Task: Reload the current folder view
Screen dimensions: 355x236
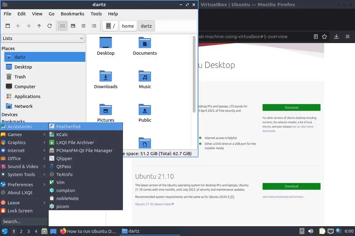Action: click(50, 26)
